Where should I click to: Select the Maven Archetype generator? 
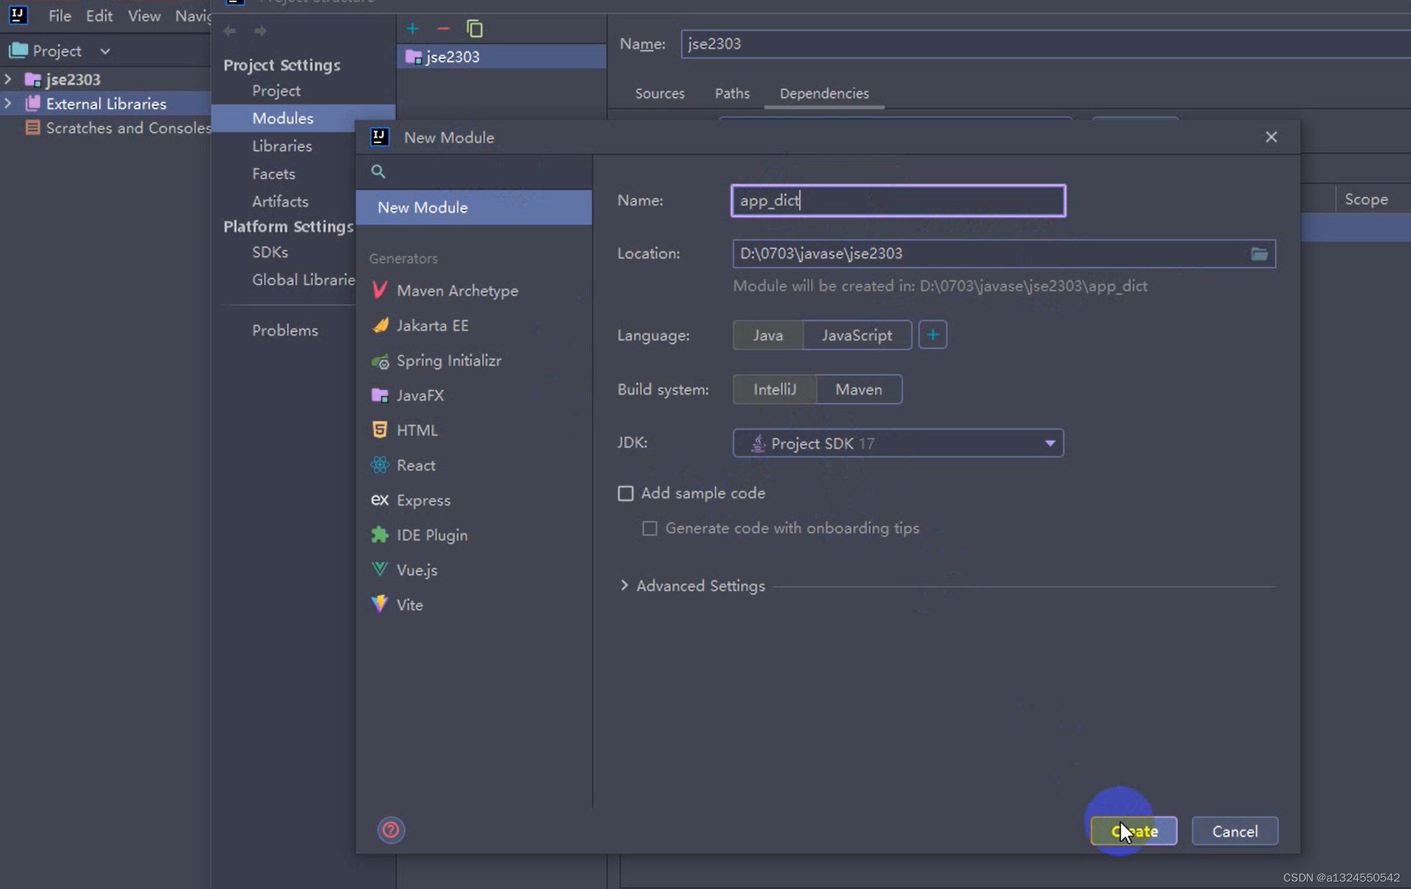coord(457,291)
